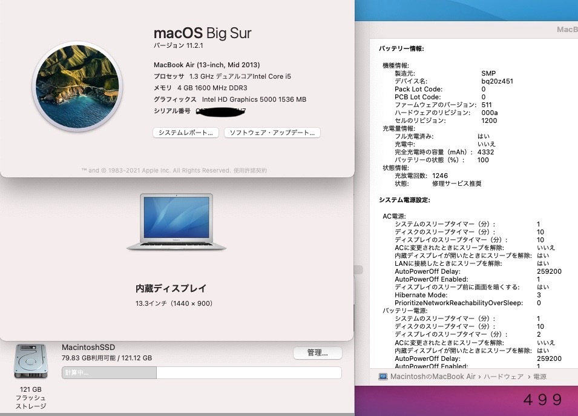
Task: Click the macOS Big Sur title text
Action: 202,33
